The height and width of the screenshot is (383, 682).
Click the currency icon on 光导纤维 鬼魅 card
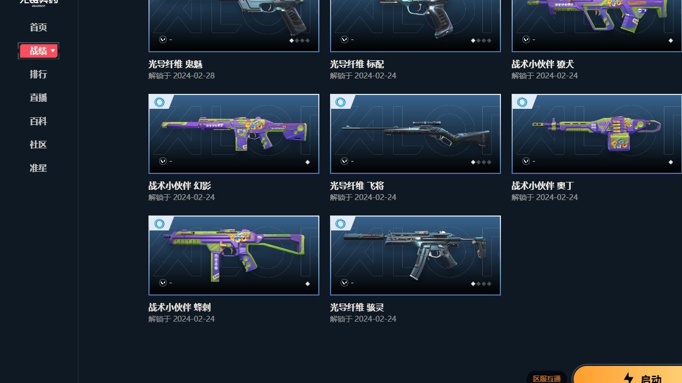tap(163, 39)
